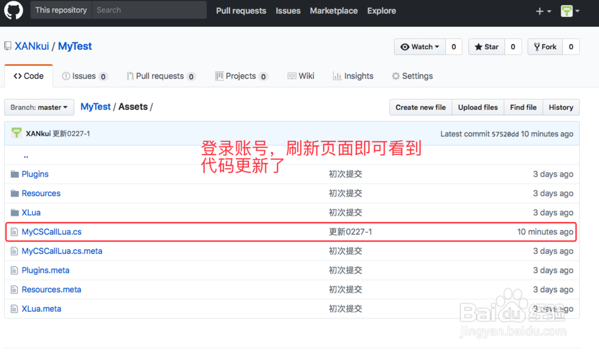The image size is (599, 352).
Task: Open the commit History button
Action: pos(561,107)
